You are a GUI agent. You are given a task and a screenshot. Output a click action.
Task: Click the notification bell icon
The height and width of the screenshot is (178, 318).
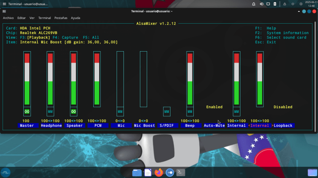[x=254, y=4]
